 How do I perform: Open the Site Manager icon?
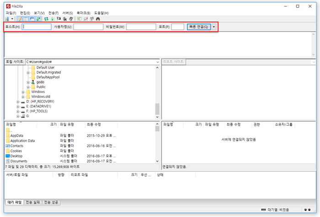7,19
